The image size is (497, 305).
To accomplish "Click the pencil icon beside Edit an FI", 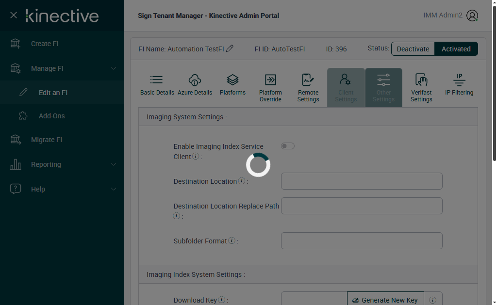I will [23, 92].
